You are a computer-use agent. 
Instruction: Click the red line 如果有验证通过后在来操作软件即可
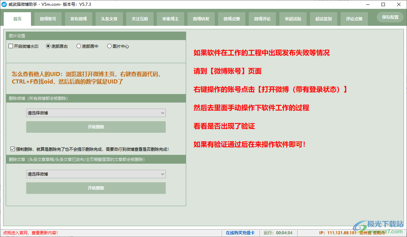point(249,145)
